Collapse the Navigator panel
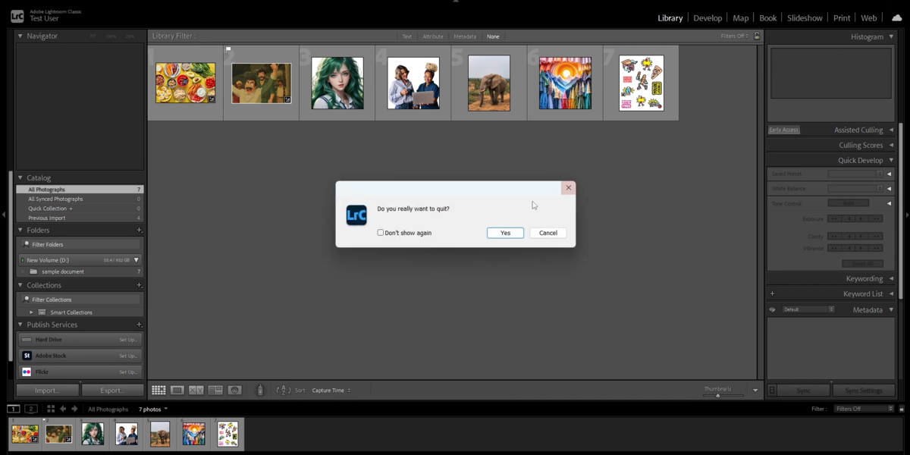This screenshot has height=455, width=910. point(20,36)
